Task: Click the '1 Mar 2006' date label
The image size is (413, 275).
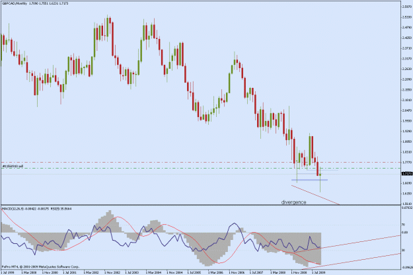Action: click(x=215, y=272)
